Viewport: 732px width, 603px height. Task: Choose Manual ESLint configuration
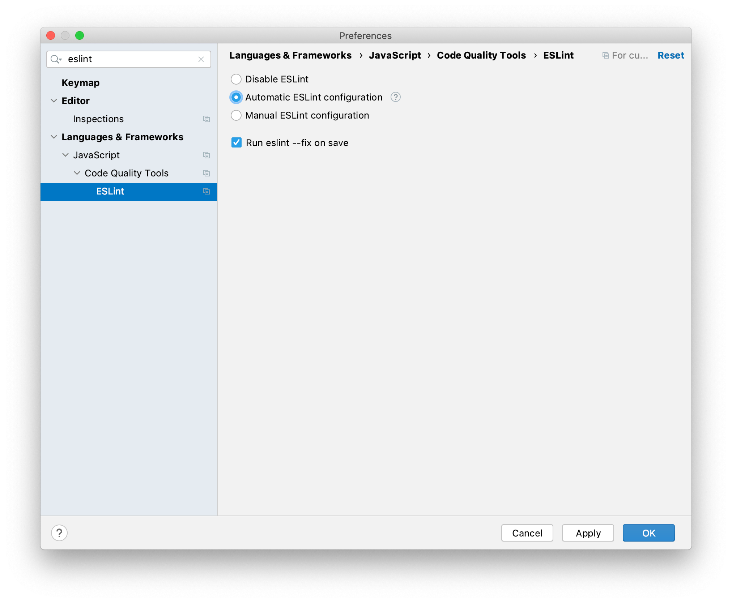236,115
